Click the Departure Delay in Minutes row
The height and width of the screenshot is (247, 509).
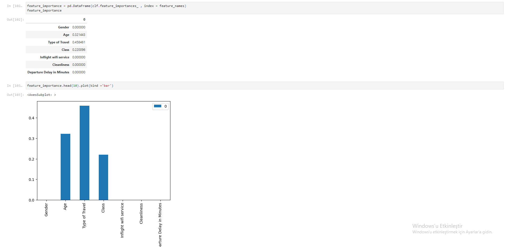[x=48, y=72]
